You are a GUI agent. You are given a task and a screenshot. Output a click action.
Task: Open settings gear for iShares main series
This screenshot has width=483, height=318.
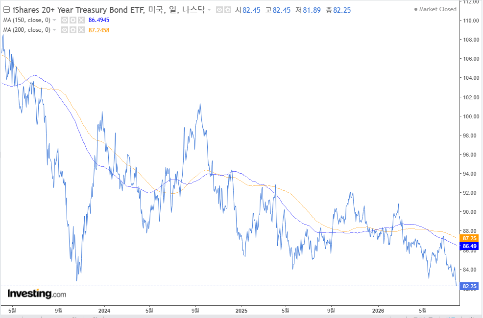[x=228, y=10]
